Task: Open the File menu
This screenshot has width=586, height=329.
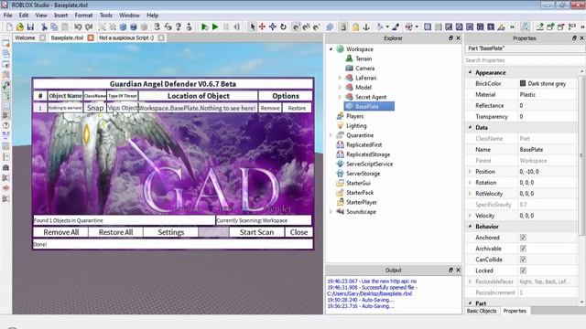Action: (x=7, y=16)
